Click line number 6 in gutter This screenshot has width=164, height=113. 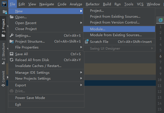(x=160, y=56)
